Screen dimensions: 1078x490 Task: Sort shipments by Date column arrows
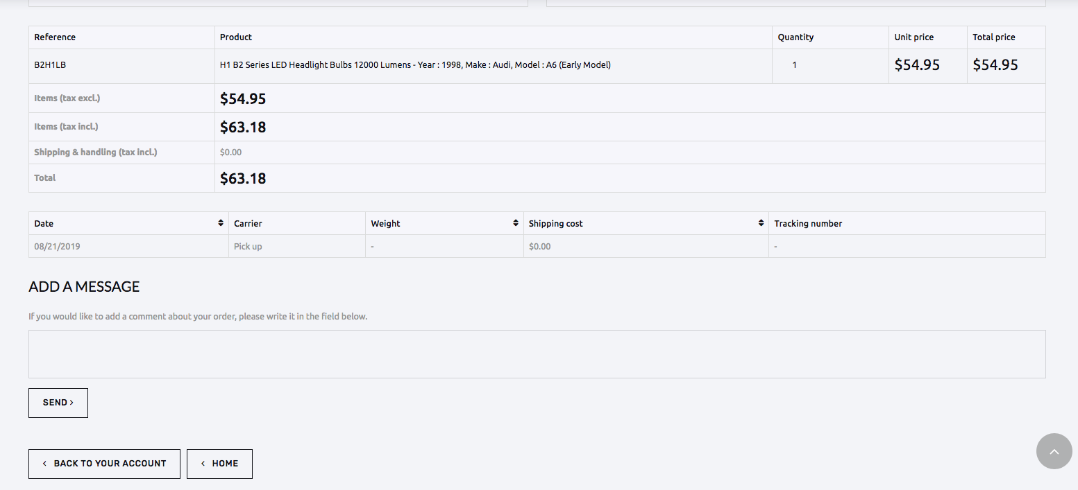(x=221, y=223)
